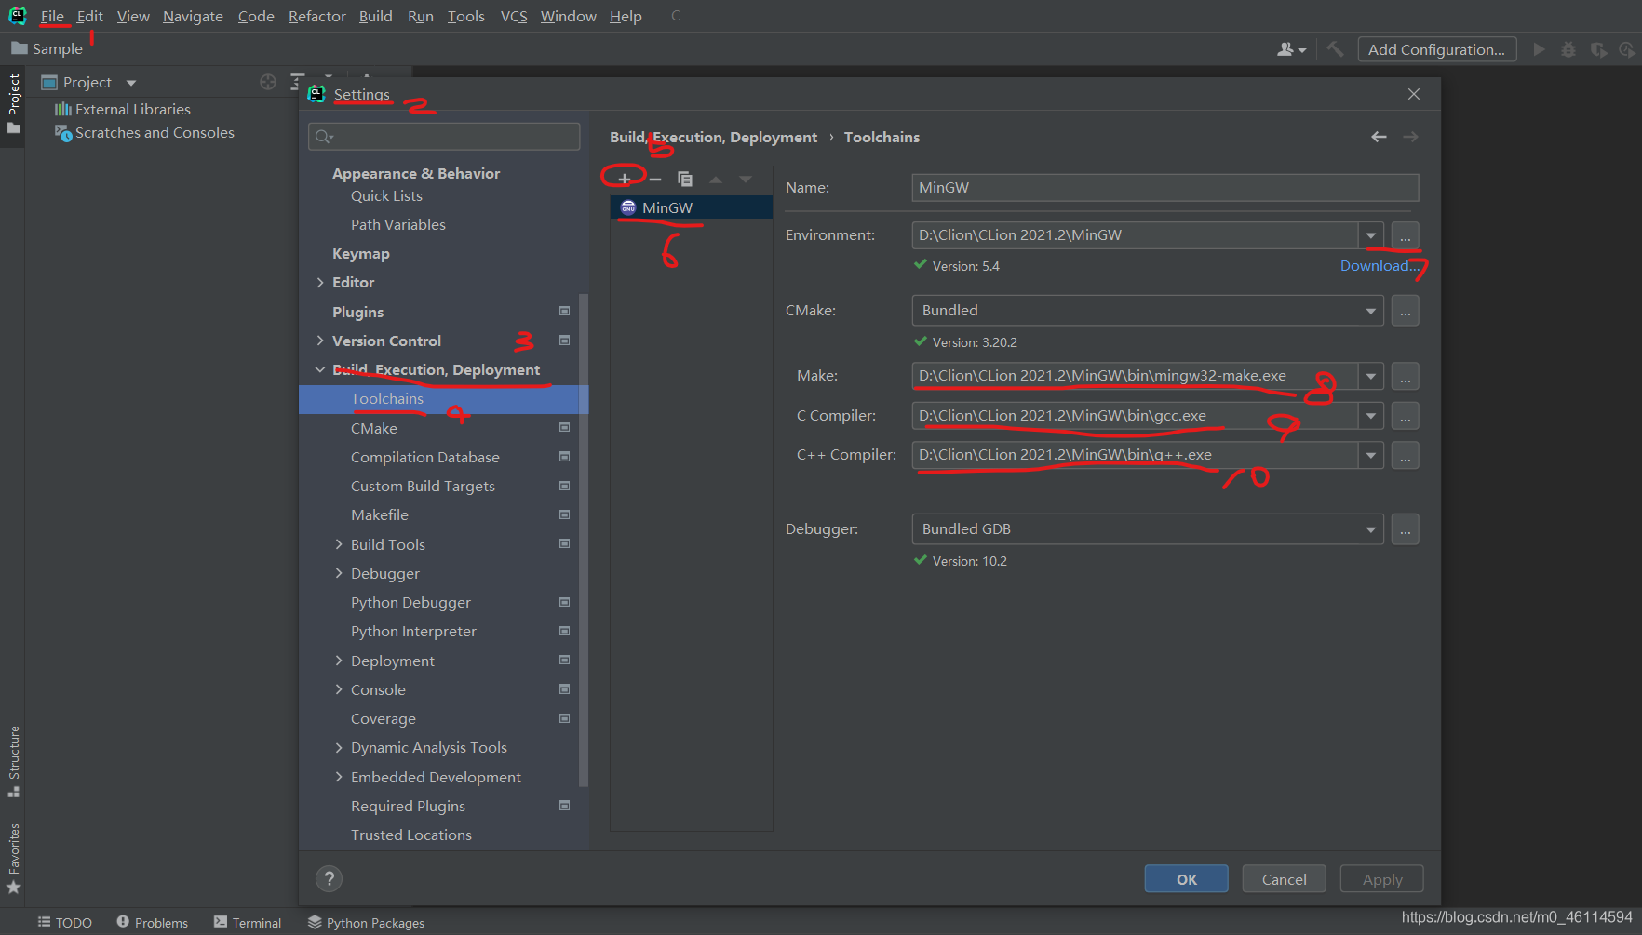Click the Name field containing MinGW
Screen dimensions: 1642x935
1165,187
